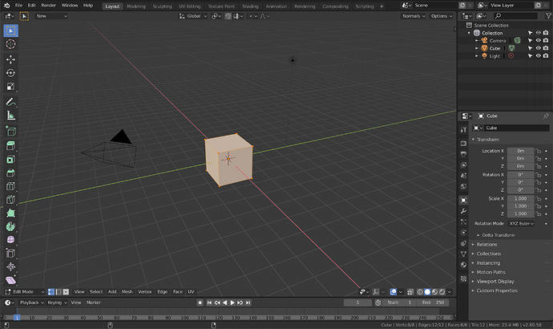Select the Spin tool

pyautogui.click(x=11, y=226)
